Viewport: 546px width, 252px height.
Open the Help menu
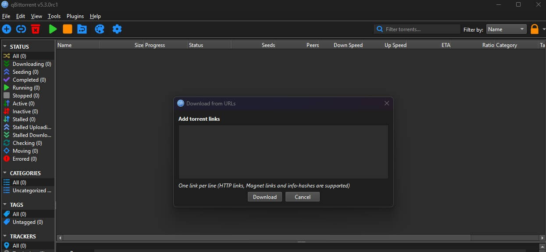95,16
